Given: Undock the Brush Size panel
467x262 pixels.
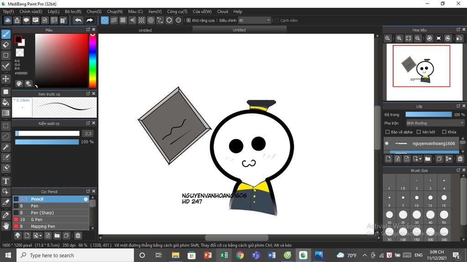Looking at the screenshot, I should (458, 170).
